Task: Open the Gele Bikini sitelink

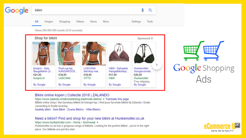Action: 59,109
